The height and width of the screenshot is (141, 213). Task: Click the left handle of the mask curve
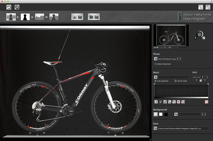pos(154,84)
